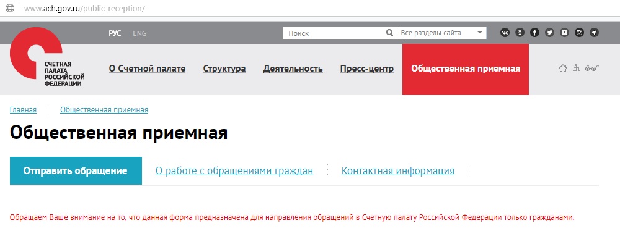620x231 pixels.
Task: Open the sitemap icon
Action: coord(576,68)
